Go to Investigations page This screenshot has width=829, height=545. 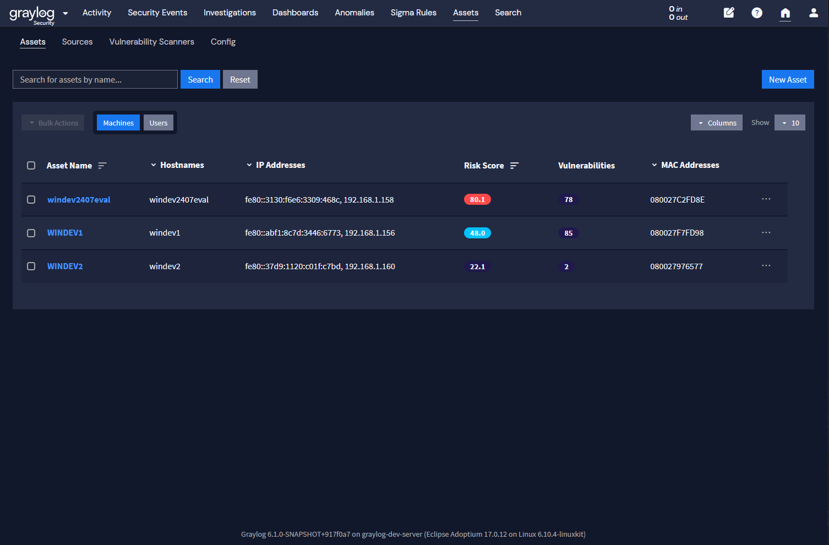[x=230, y=13]
